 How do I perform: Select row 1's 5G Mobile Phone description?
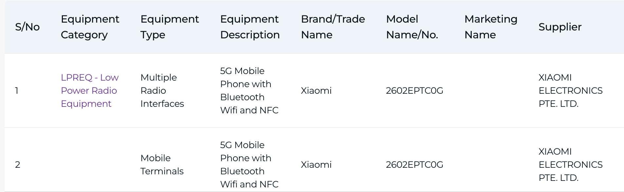pyautogui.click(x=249, y=90)
